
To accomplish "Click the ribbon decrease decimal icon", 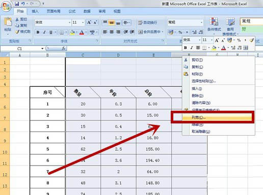I will coord(201,32).
